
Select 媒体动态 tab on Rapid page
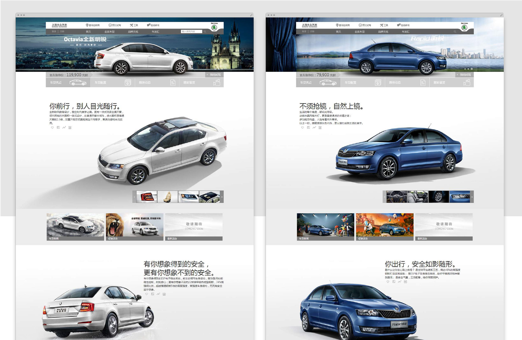coord(407,82)
